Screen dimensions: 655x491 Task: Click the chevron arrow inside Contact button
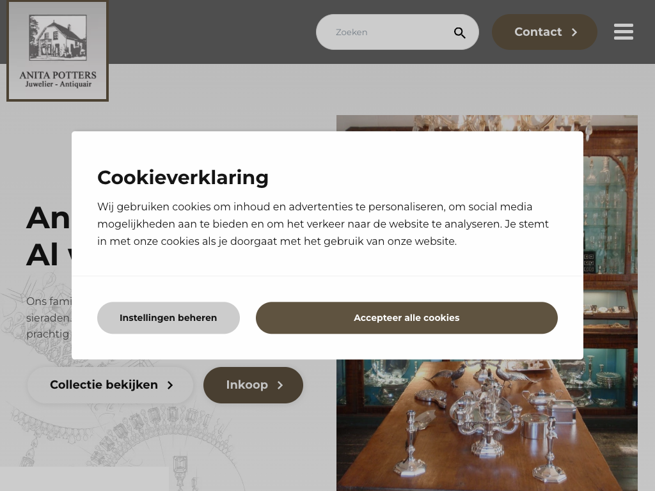coord(574,32)
